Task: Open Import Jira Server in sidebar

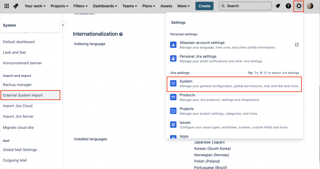Action: click(18, 116)
